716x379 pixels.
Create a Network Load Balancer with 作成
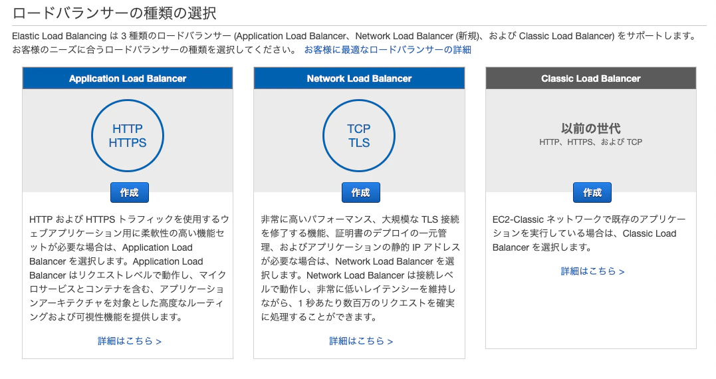pos(361,193)
